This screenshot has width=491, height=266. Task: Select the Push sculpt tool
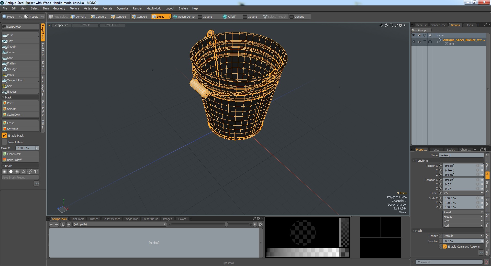coord(20,35)
